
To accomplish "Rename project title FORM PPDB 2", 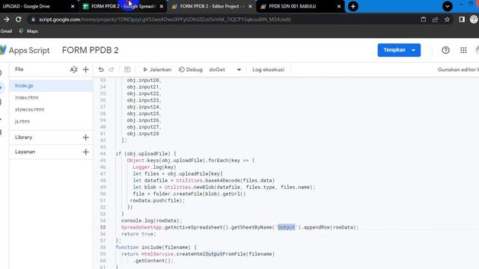I will click(x=90, y=50).
